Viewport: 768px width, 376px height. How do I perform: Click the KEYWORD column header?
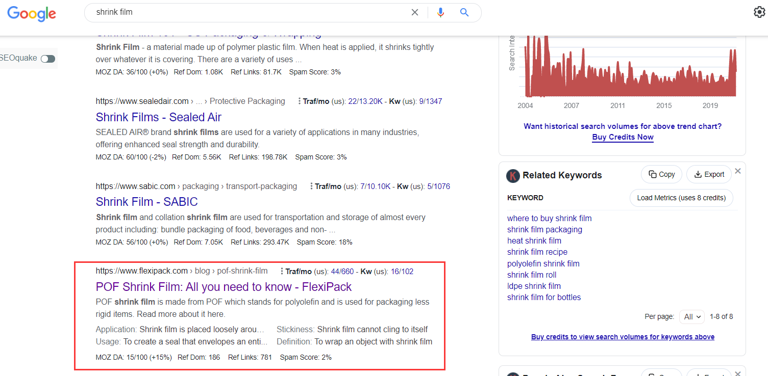click(x=525, y=198)
